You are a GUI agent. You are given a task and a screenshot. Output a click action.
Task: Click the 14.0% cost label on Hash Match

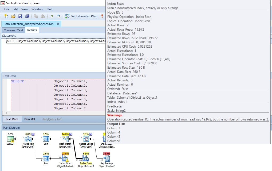coord(65,134)
